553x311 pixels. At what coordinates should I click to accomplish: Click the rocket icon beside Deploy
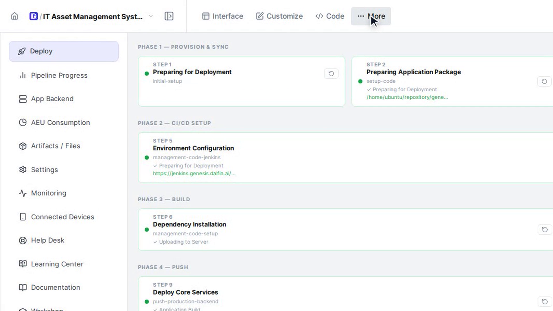coord(22,51)
